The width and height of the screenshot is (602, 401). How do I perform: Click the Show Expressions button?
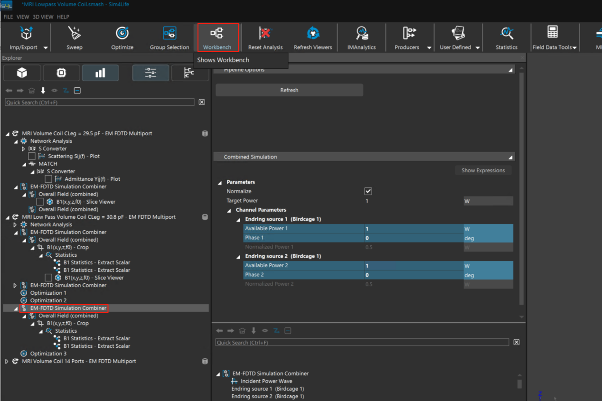(x=483, y=170)
